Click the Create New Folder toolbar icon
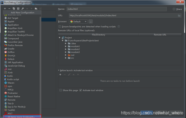 point(36,9)
